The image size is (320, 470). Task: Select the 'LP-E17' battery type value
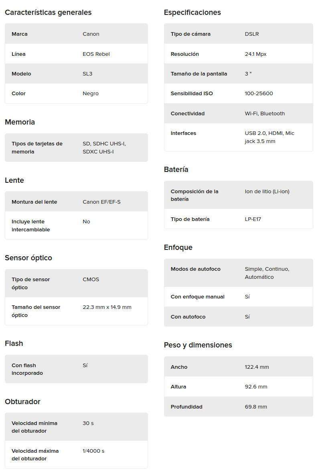253,219
